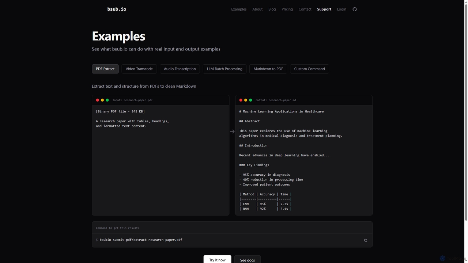Click the red dot in Input window
This screenshot has width=468, height=263.
click(x=97, y=100)
